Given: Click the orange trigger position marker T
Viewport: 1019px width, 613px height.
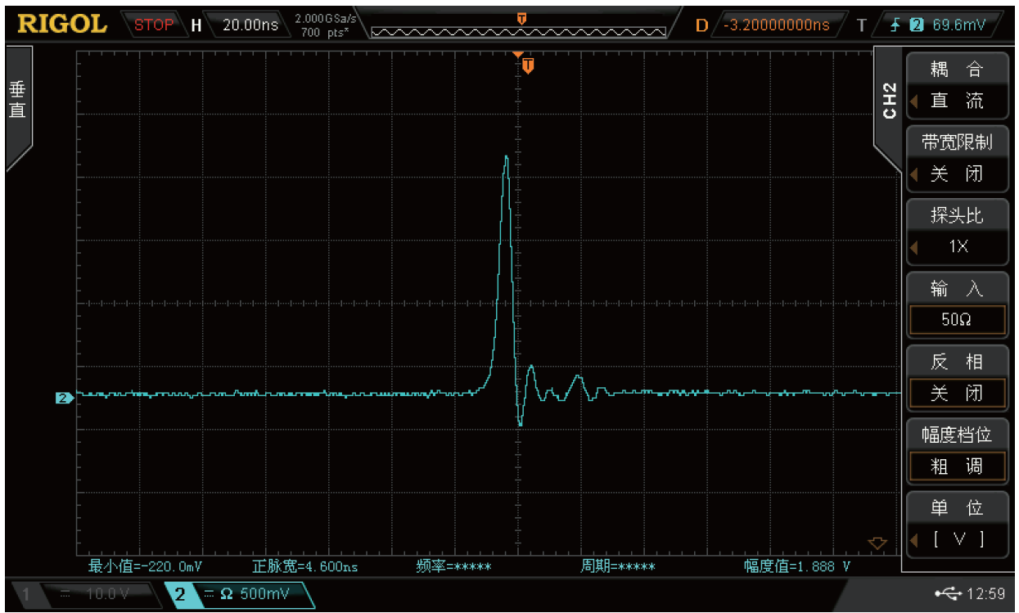Looking at the screenshot, I should click(528, 65).
